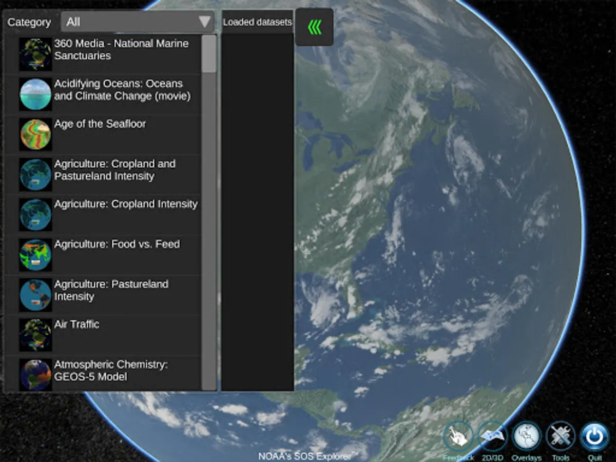The image size is (616, 462).
Task: Select 'Acidifying Oceans: Oceans and Climate Change (movie)'
Action: (122, 90)
